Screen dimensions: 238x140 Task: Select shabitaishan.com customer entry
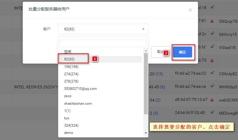(101, 104)
